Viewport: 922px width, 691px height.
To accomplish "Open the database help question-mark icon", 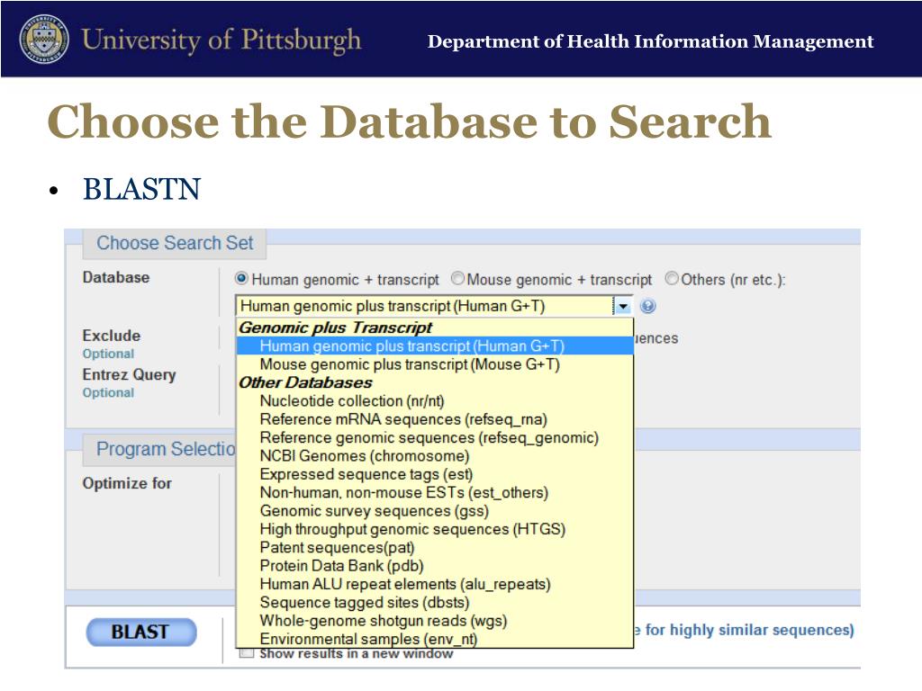I will tap(647, 306).
